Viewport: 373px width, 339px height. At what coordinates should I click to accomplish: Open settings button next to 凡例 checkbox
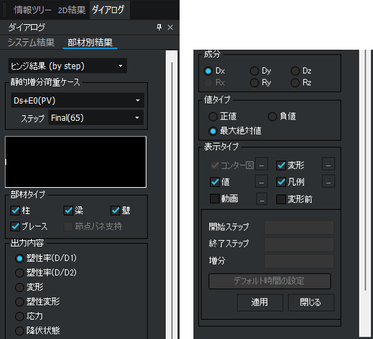(328, 182)
